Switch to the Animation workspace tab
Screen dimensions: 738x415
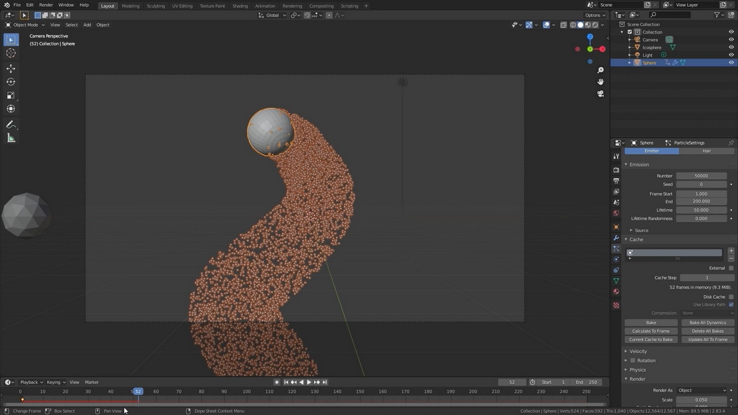click(x=265, y=6)
